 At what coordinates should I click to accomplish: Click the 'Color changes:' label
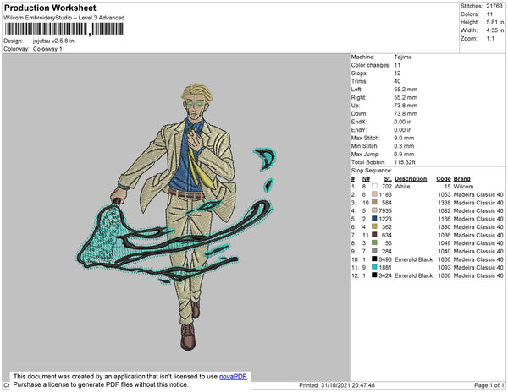pyautogui.click(x=371, y=65)
